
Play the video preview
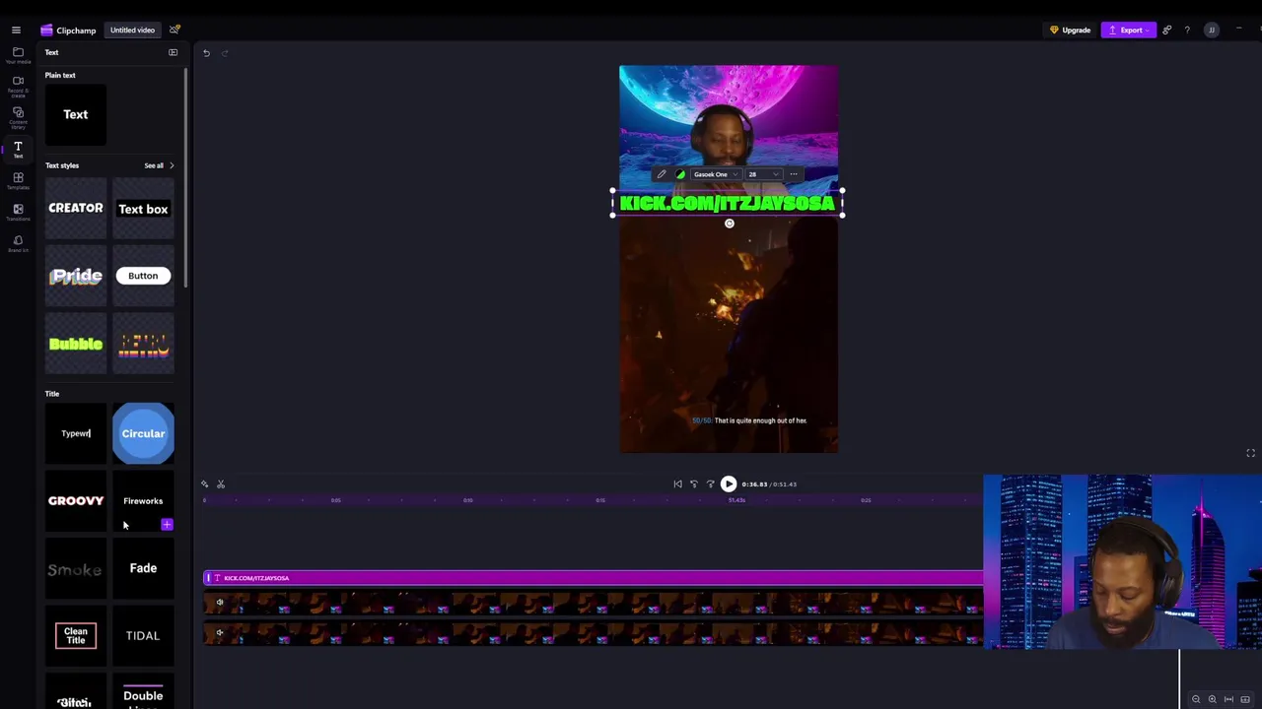(x=729, y=484)
